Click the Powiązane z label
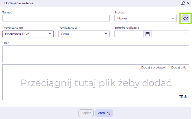This screenshot has height=119, width=192. pyautogui.click(x=68, y=28)
